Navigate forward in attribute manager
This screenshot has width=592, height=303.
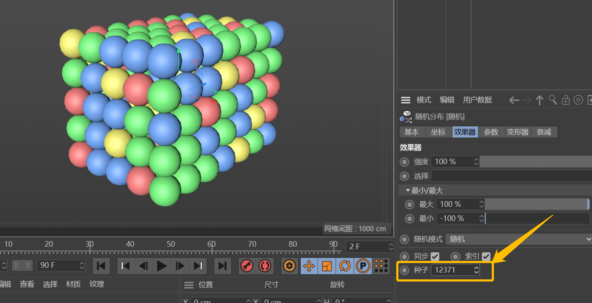tap(527, 100)
